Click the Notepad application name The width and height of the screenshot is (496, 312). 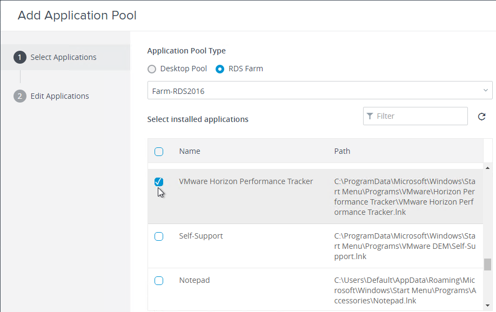point(195,280)
